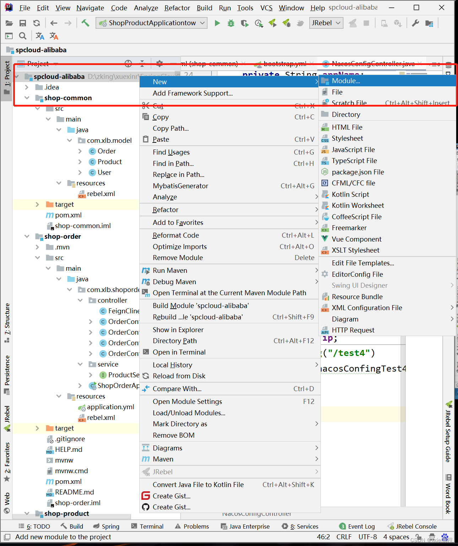
Task: Expand the .idea folder
Action: [x=27, y=87]
